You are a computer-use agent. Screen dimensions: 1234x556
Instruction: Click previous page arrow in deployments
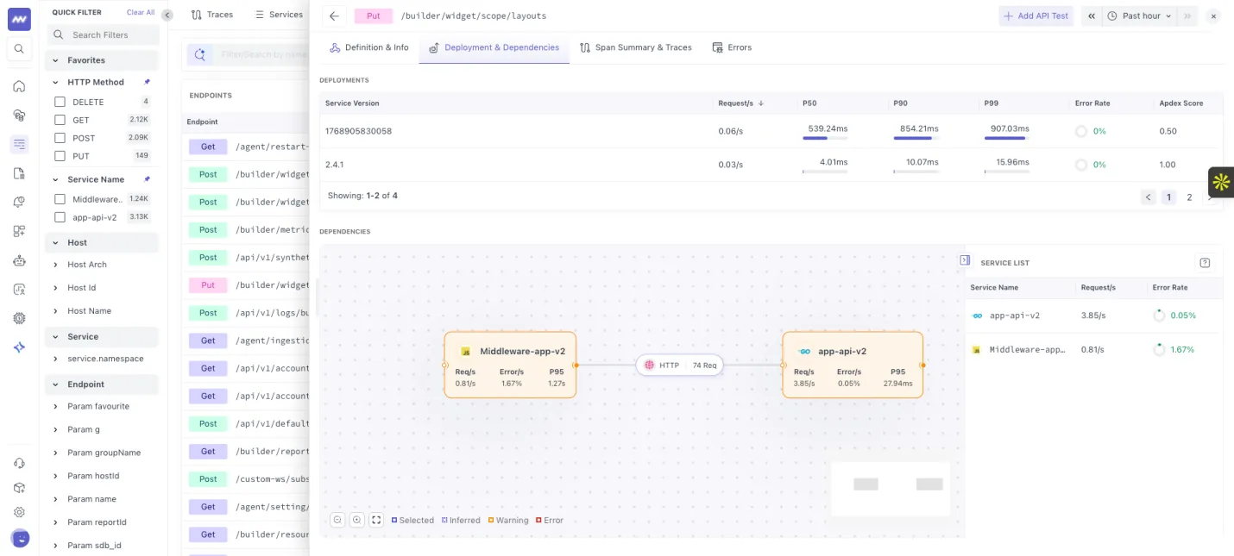coord(1149,197)
